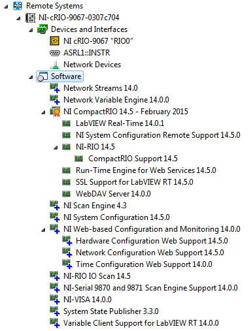Select System State Publisher 3.3.0 text
The height and width of the screenshot is (331, 251).
click(x=111, y=311)
